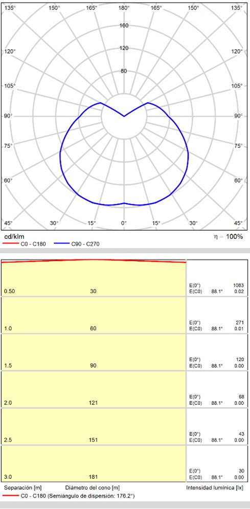Click the Diámetro del cono [m] header
The height and width of the screenshot is (509, 250).
click(x=93, y=488)
